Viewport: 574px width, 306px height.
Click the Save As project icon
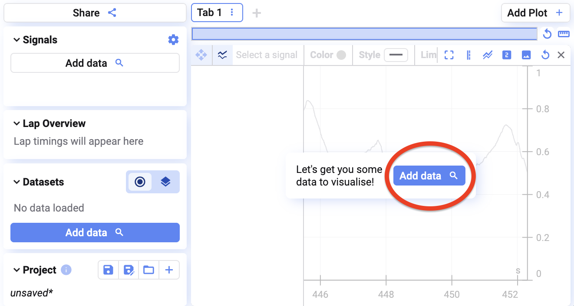[x=129, y=270]
